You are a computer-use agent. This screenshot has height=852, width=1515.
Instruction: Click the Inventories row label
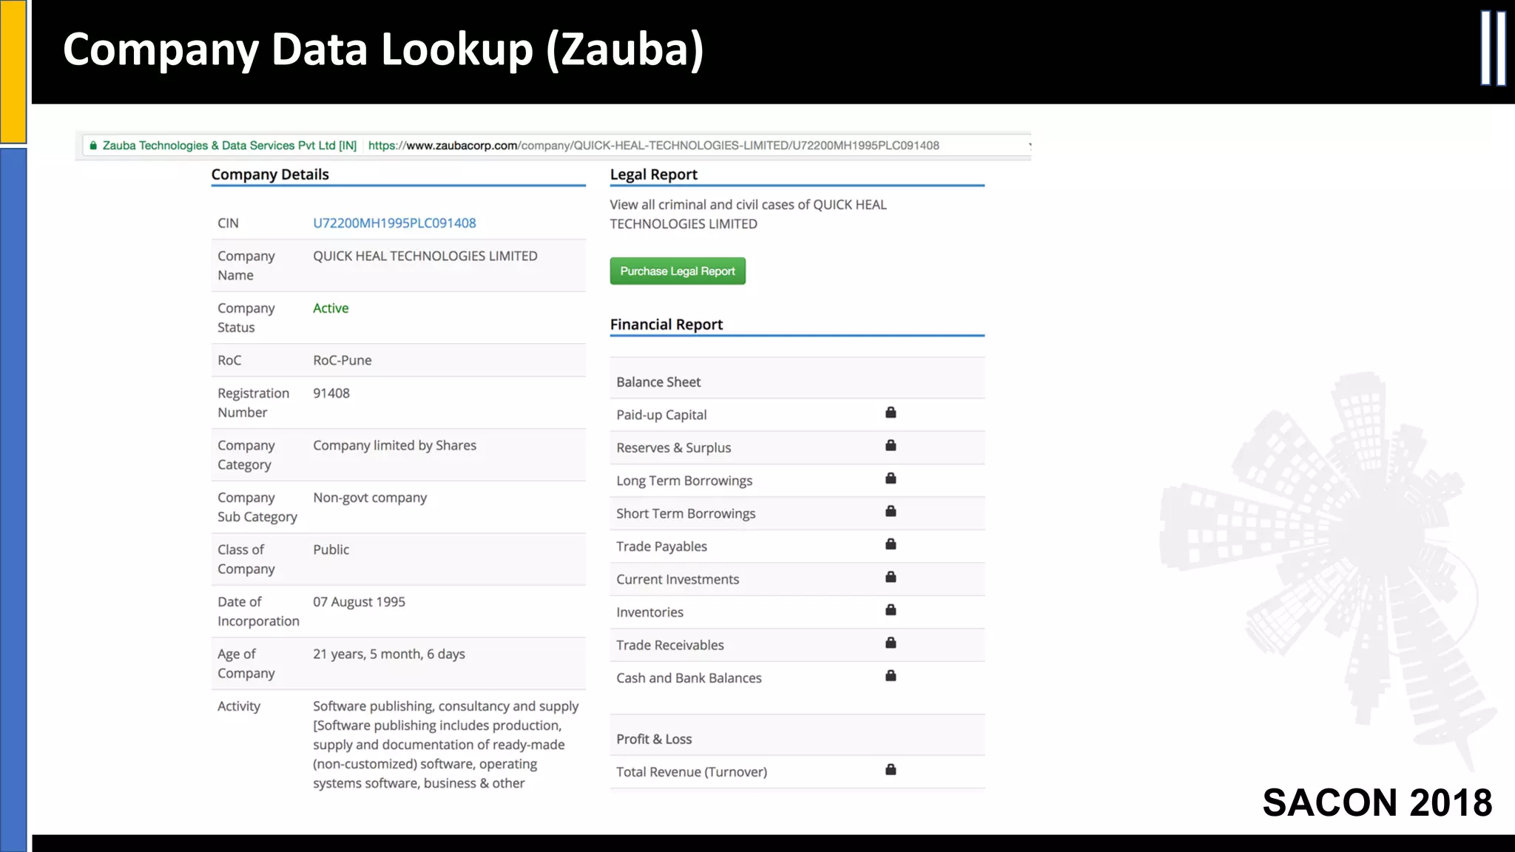649,612
